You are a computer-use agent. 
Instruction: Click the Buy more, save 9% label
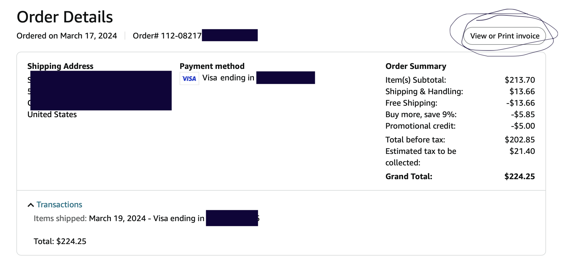[x=421, y=114]
